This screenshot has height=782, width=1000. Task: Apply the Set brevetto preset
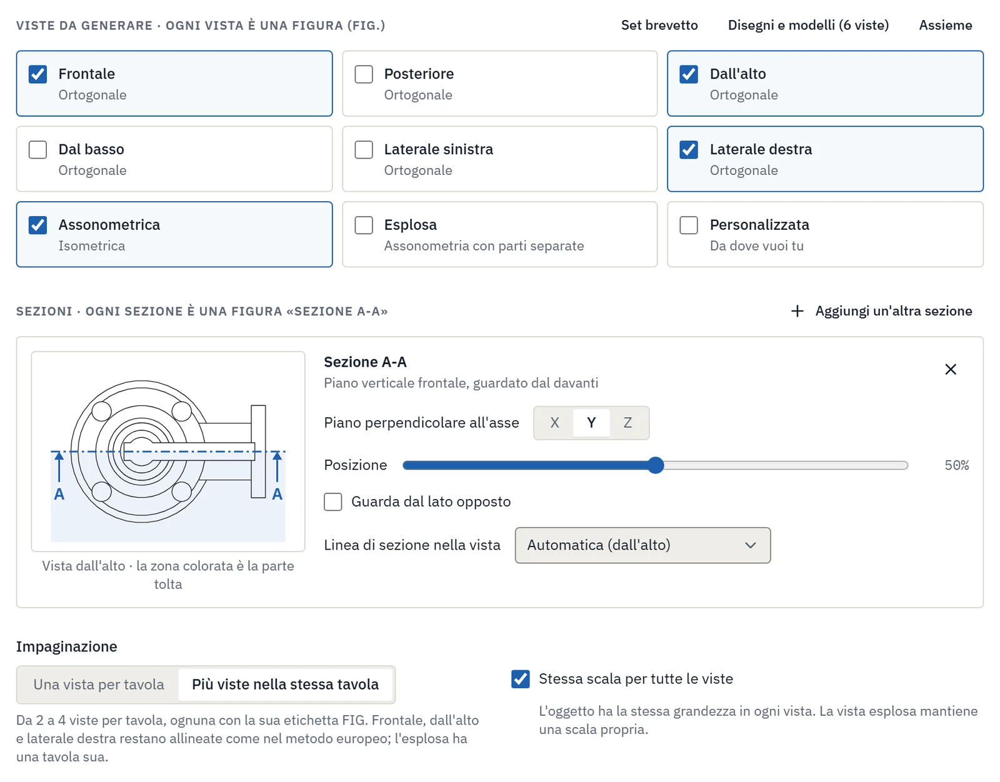click(x=659, y=26)
